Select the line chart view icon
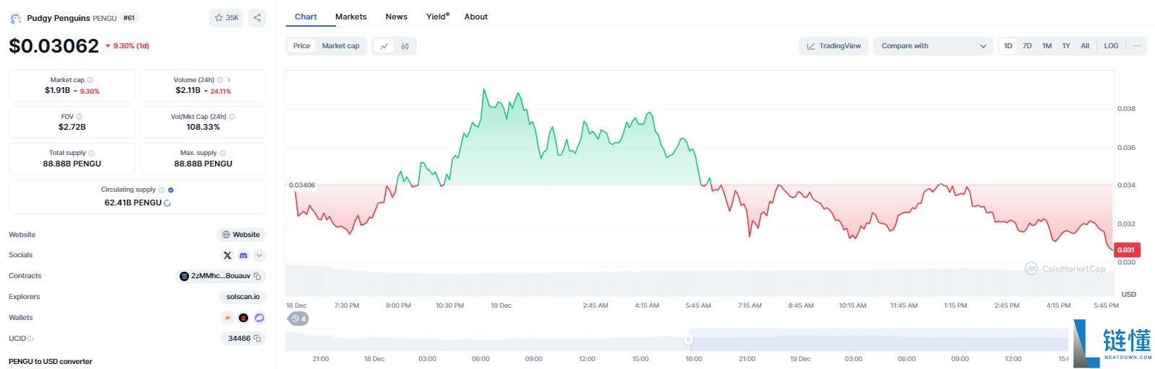Screen dimensions: 1155x369 click(x=384, y=46)
